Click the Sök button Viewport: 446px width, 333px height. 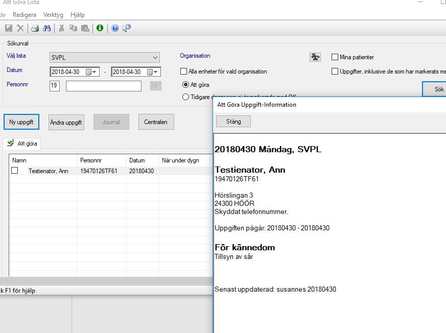[434, 89]
